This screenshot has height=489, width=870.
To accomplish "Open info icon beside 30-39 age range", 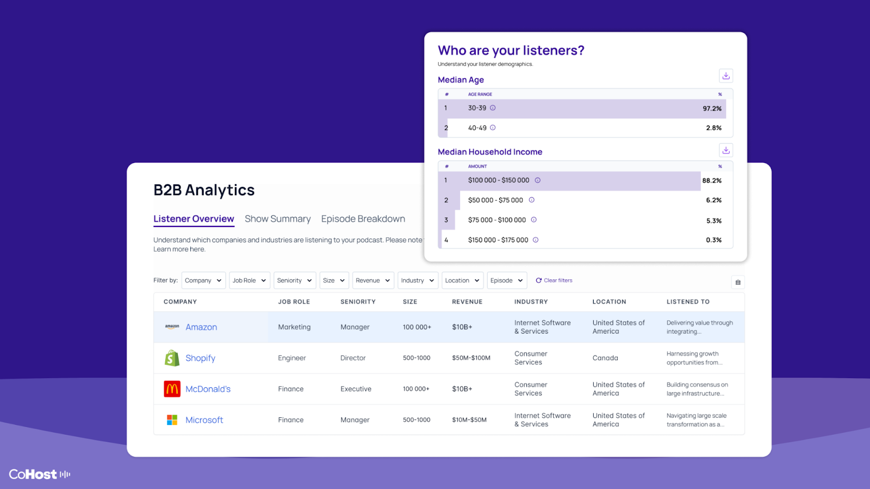I will click(x=493, y=108).
